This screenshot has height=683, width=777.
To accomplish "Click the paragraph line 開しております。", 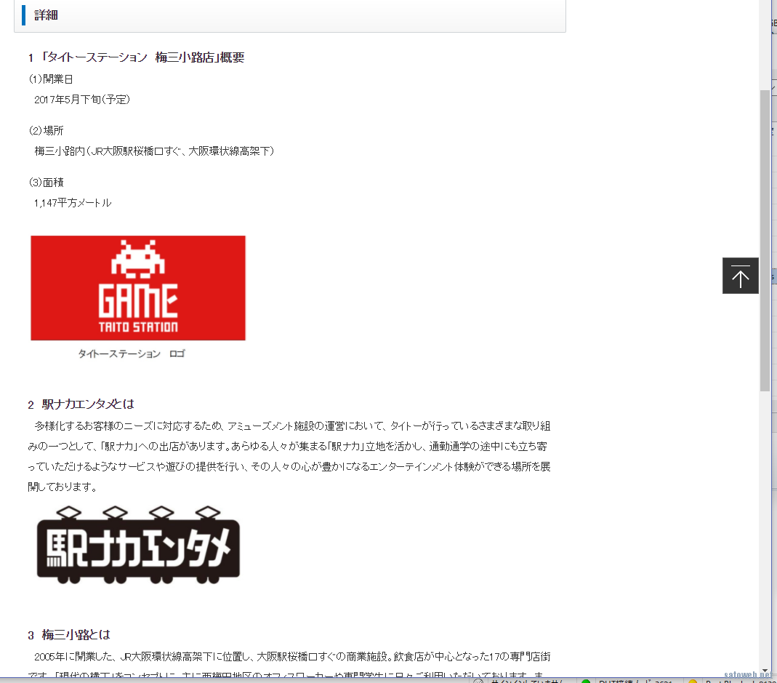I will (x=63, y=487).
